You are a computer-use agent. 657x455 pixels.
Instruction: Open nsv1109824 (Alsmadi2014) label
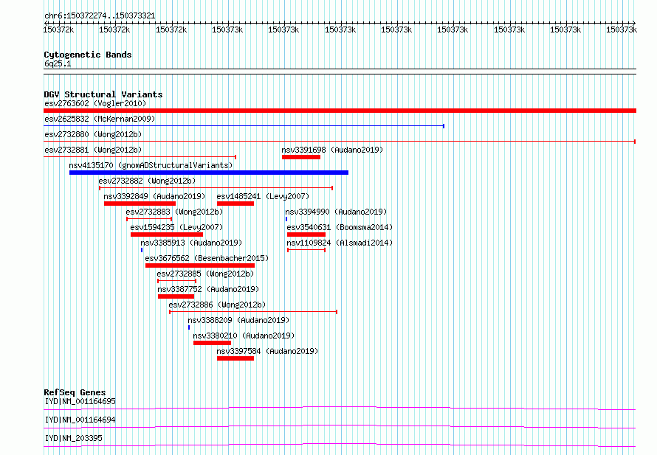pos(340,243)
